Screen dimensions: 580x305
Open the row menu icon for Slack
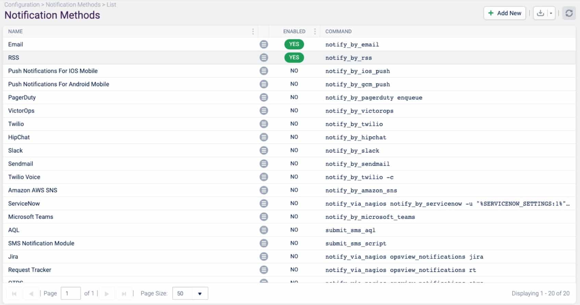[263, 150]
